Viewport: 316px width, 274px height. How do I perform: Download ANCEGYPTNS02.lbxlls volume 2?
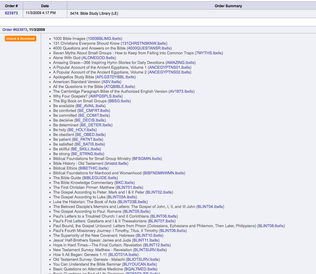pos(170,72)
